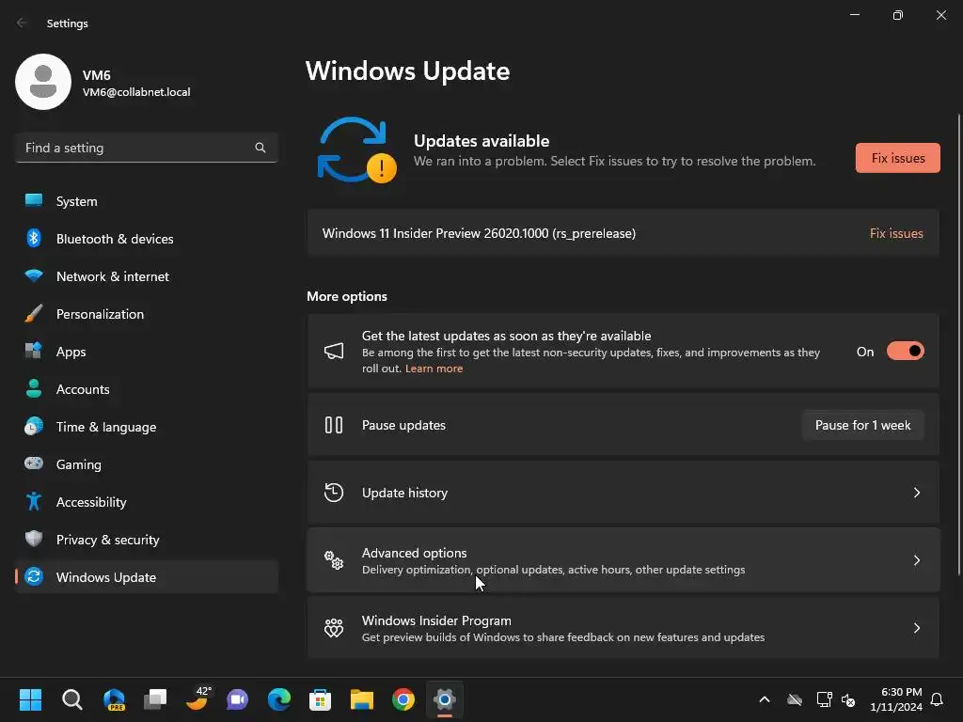Viewport: 963px width, 722px height.
Task: Open Task View from taskbar
Action: 155,699
